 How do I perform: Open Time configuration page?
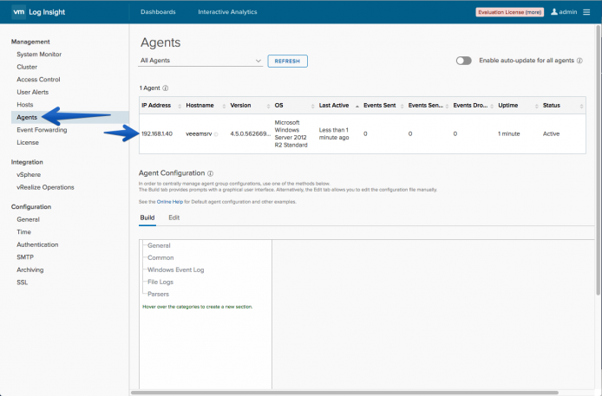[23, 232]
